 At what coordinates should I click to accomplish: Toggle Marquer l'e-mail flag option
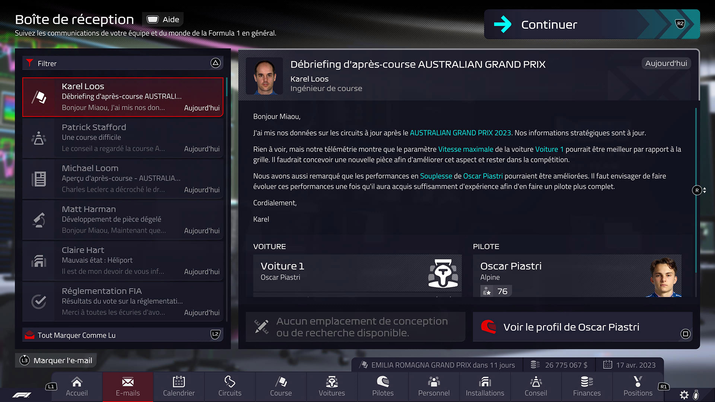[56, 360]
